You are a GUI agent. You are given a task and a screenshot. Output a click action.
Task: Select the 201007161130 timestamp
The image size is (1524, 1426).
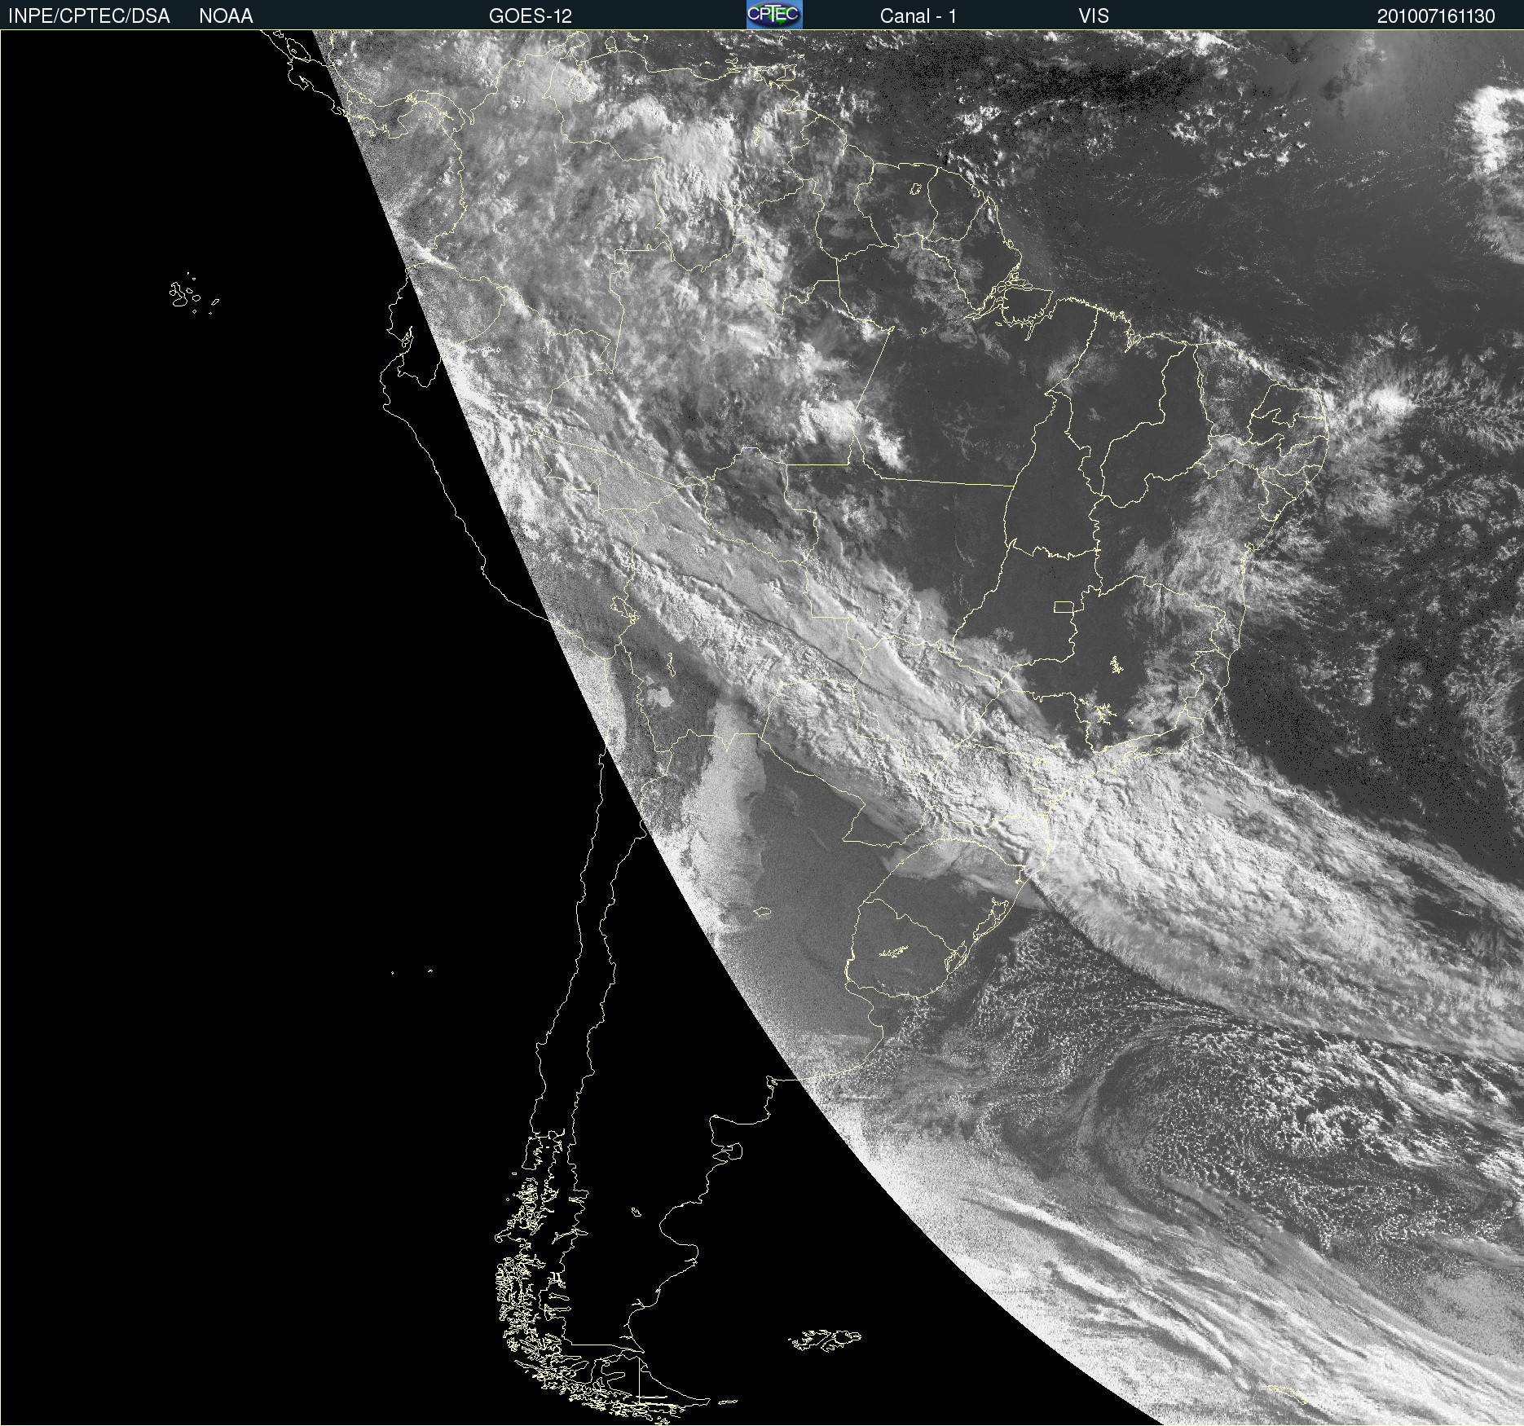coord(1436,16)
